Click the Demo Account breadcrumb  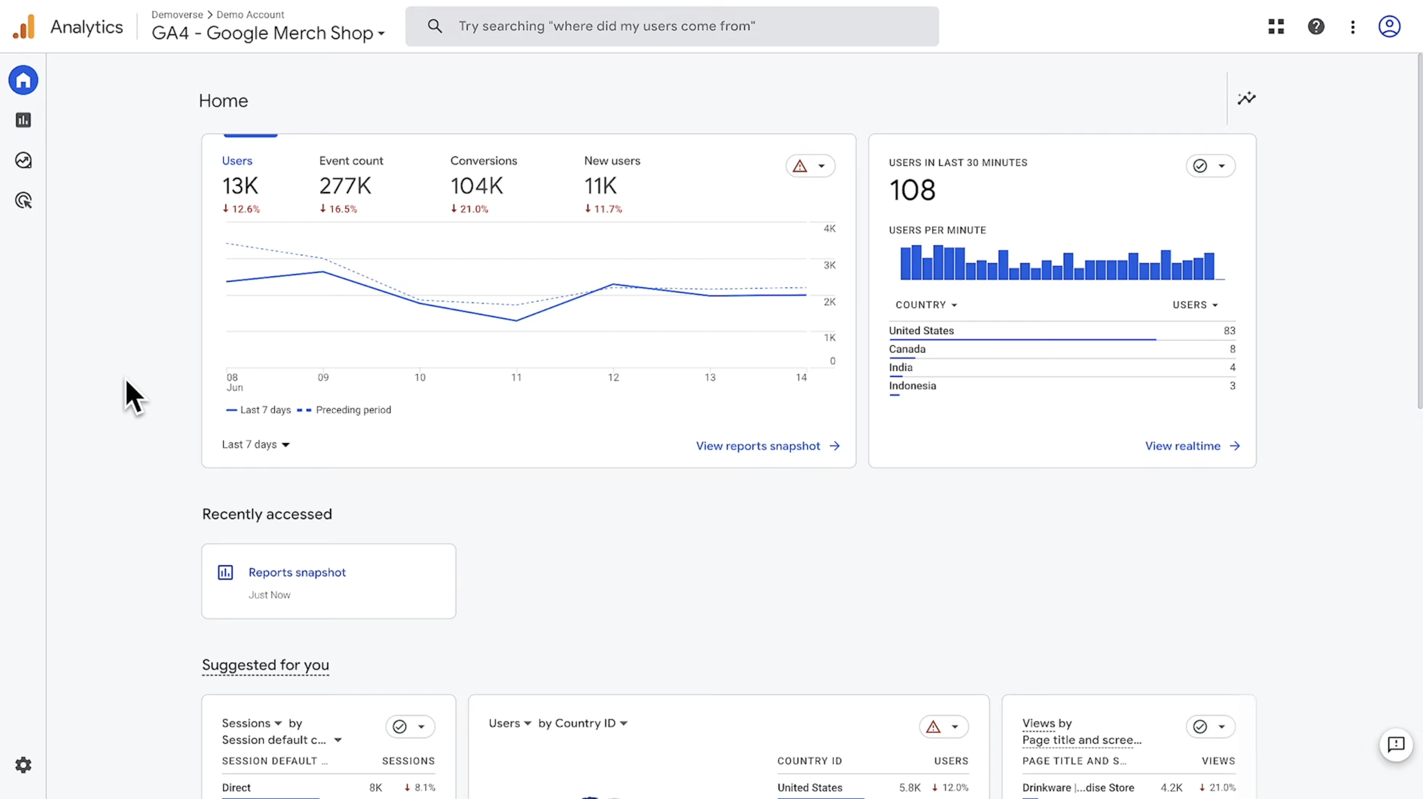coord(250,14)
